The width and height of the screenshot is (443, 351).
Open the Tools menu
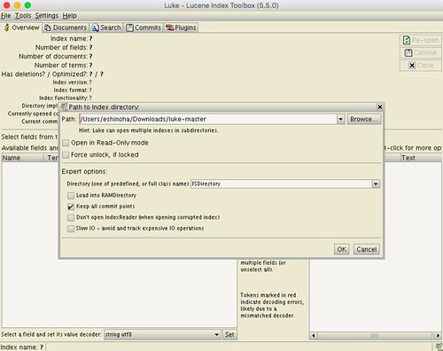pyautogui.click(x=23, y=15)
